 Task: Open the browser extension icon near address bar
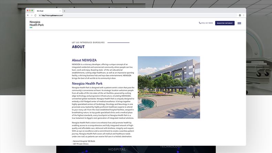click(x=240, y=15)
